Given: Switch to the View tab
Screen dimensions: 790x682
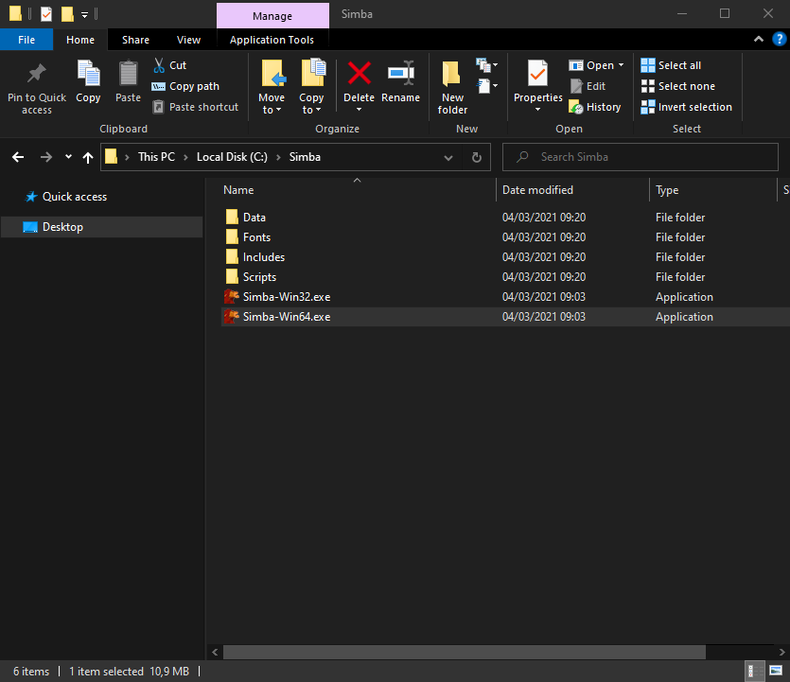Looking at the screenshot, I should [188, 40].
